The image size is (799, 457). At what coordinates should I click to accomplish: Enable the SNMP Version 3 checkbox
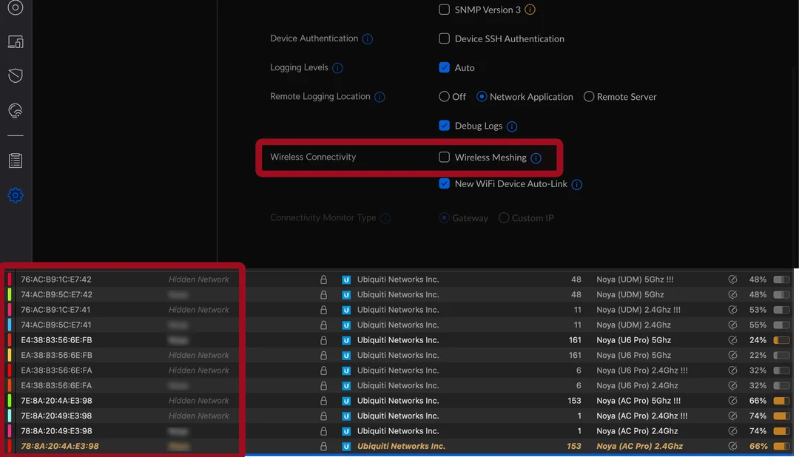point(444,10)
